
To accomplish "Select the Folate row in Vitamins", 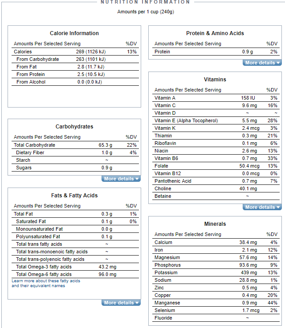I will coord(216,166).
